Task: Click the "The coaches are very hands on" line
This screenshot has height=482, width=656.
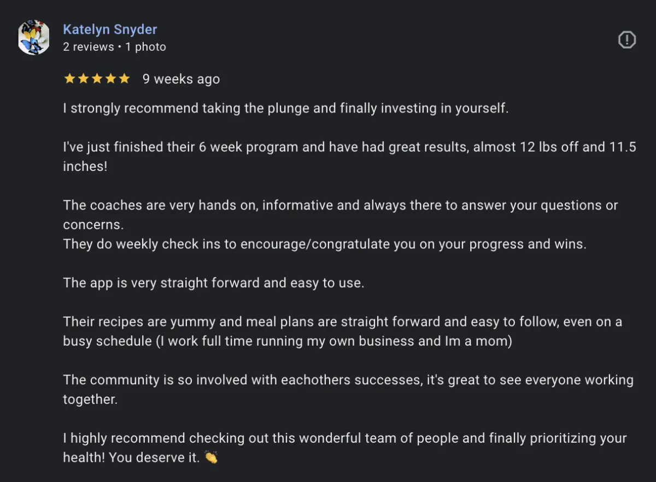Action: click(340, 215)
